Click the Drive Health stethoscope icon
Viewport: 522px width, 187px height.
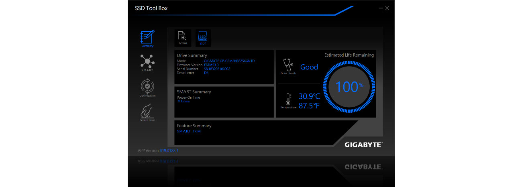click(287, 65)
